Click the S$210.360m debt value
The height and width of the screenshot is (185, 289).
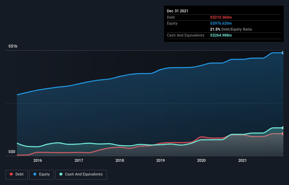coord(221,17)
